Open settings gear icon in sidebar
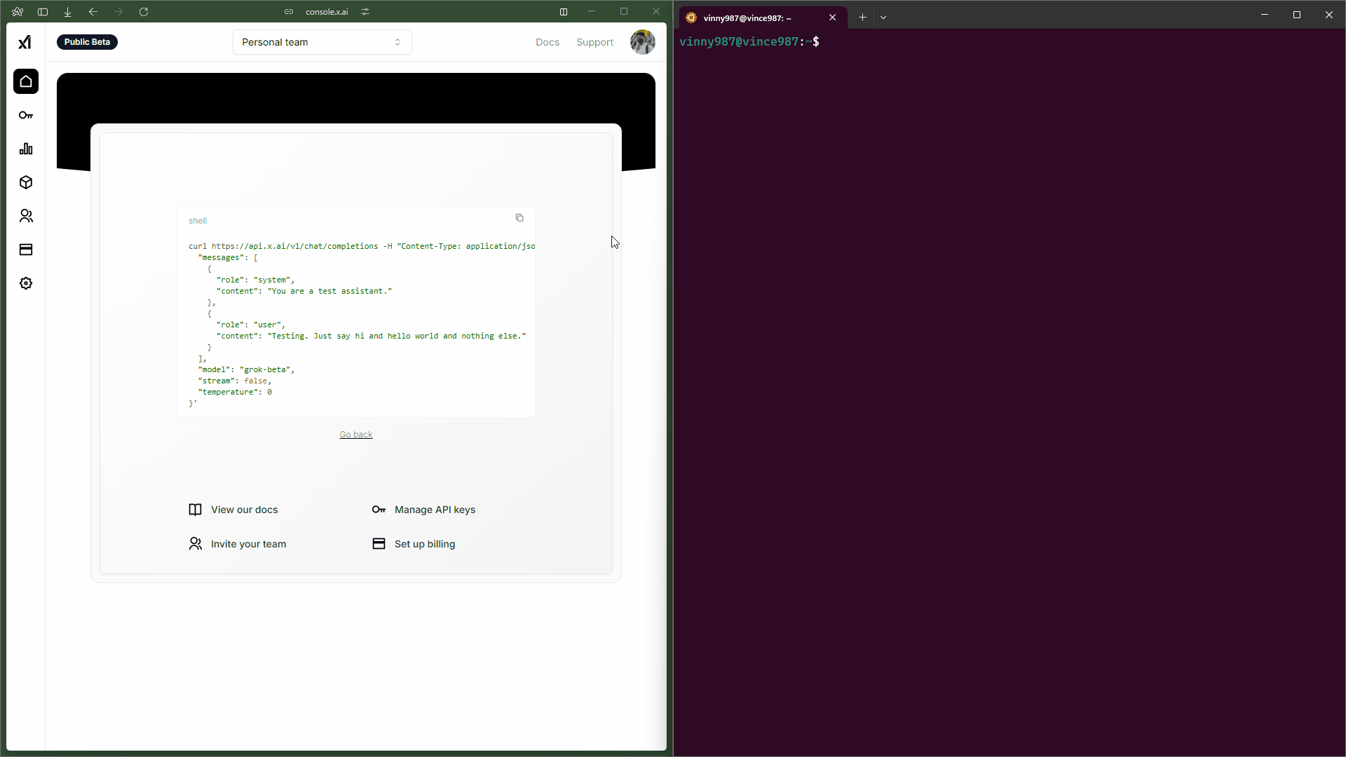Screen dimensions: 1346x757 pos(26,283)
